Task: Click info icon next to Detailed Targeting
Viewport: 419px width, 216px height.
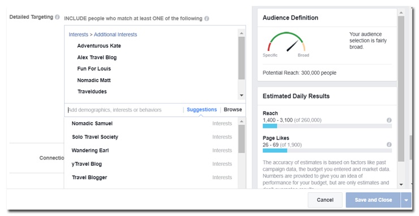Action: [57, 17]
